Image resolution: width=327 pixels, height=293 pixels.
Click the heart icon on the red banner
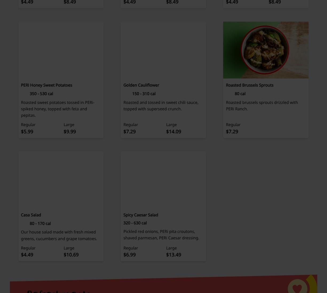click(297, 288)
